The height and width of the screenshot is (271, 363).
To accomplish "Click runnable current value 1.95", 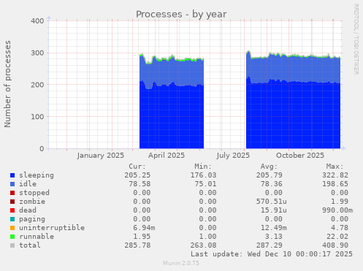I will pyautogui.click(x=142, y=237).
